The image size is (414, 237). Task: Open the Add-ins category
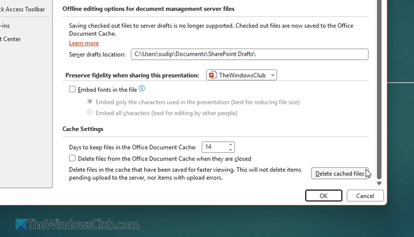pos(6,25)
